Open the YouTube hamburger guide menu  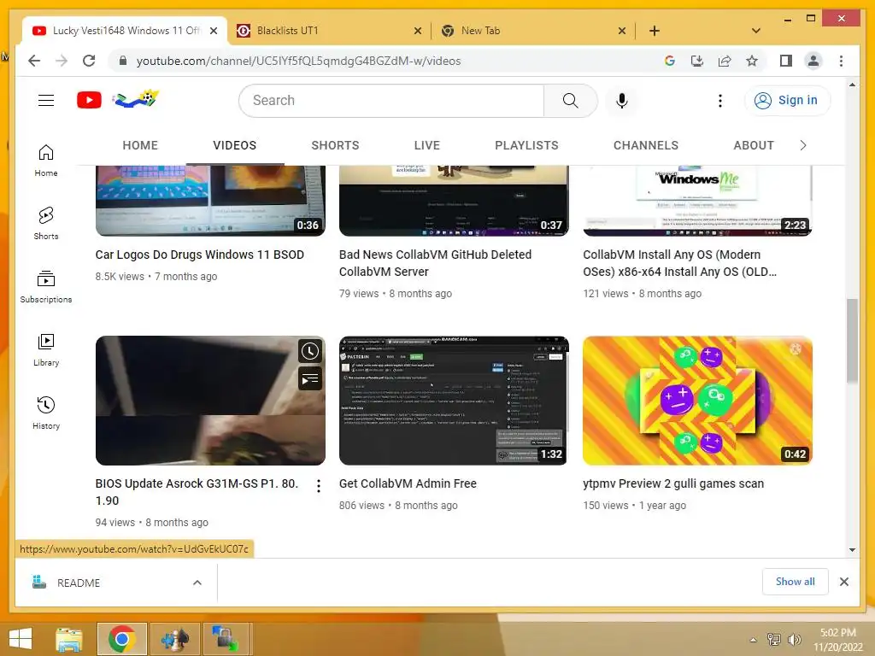46,101
